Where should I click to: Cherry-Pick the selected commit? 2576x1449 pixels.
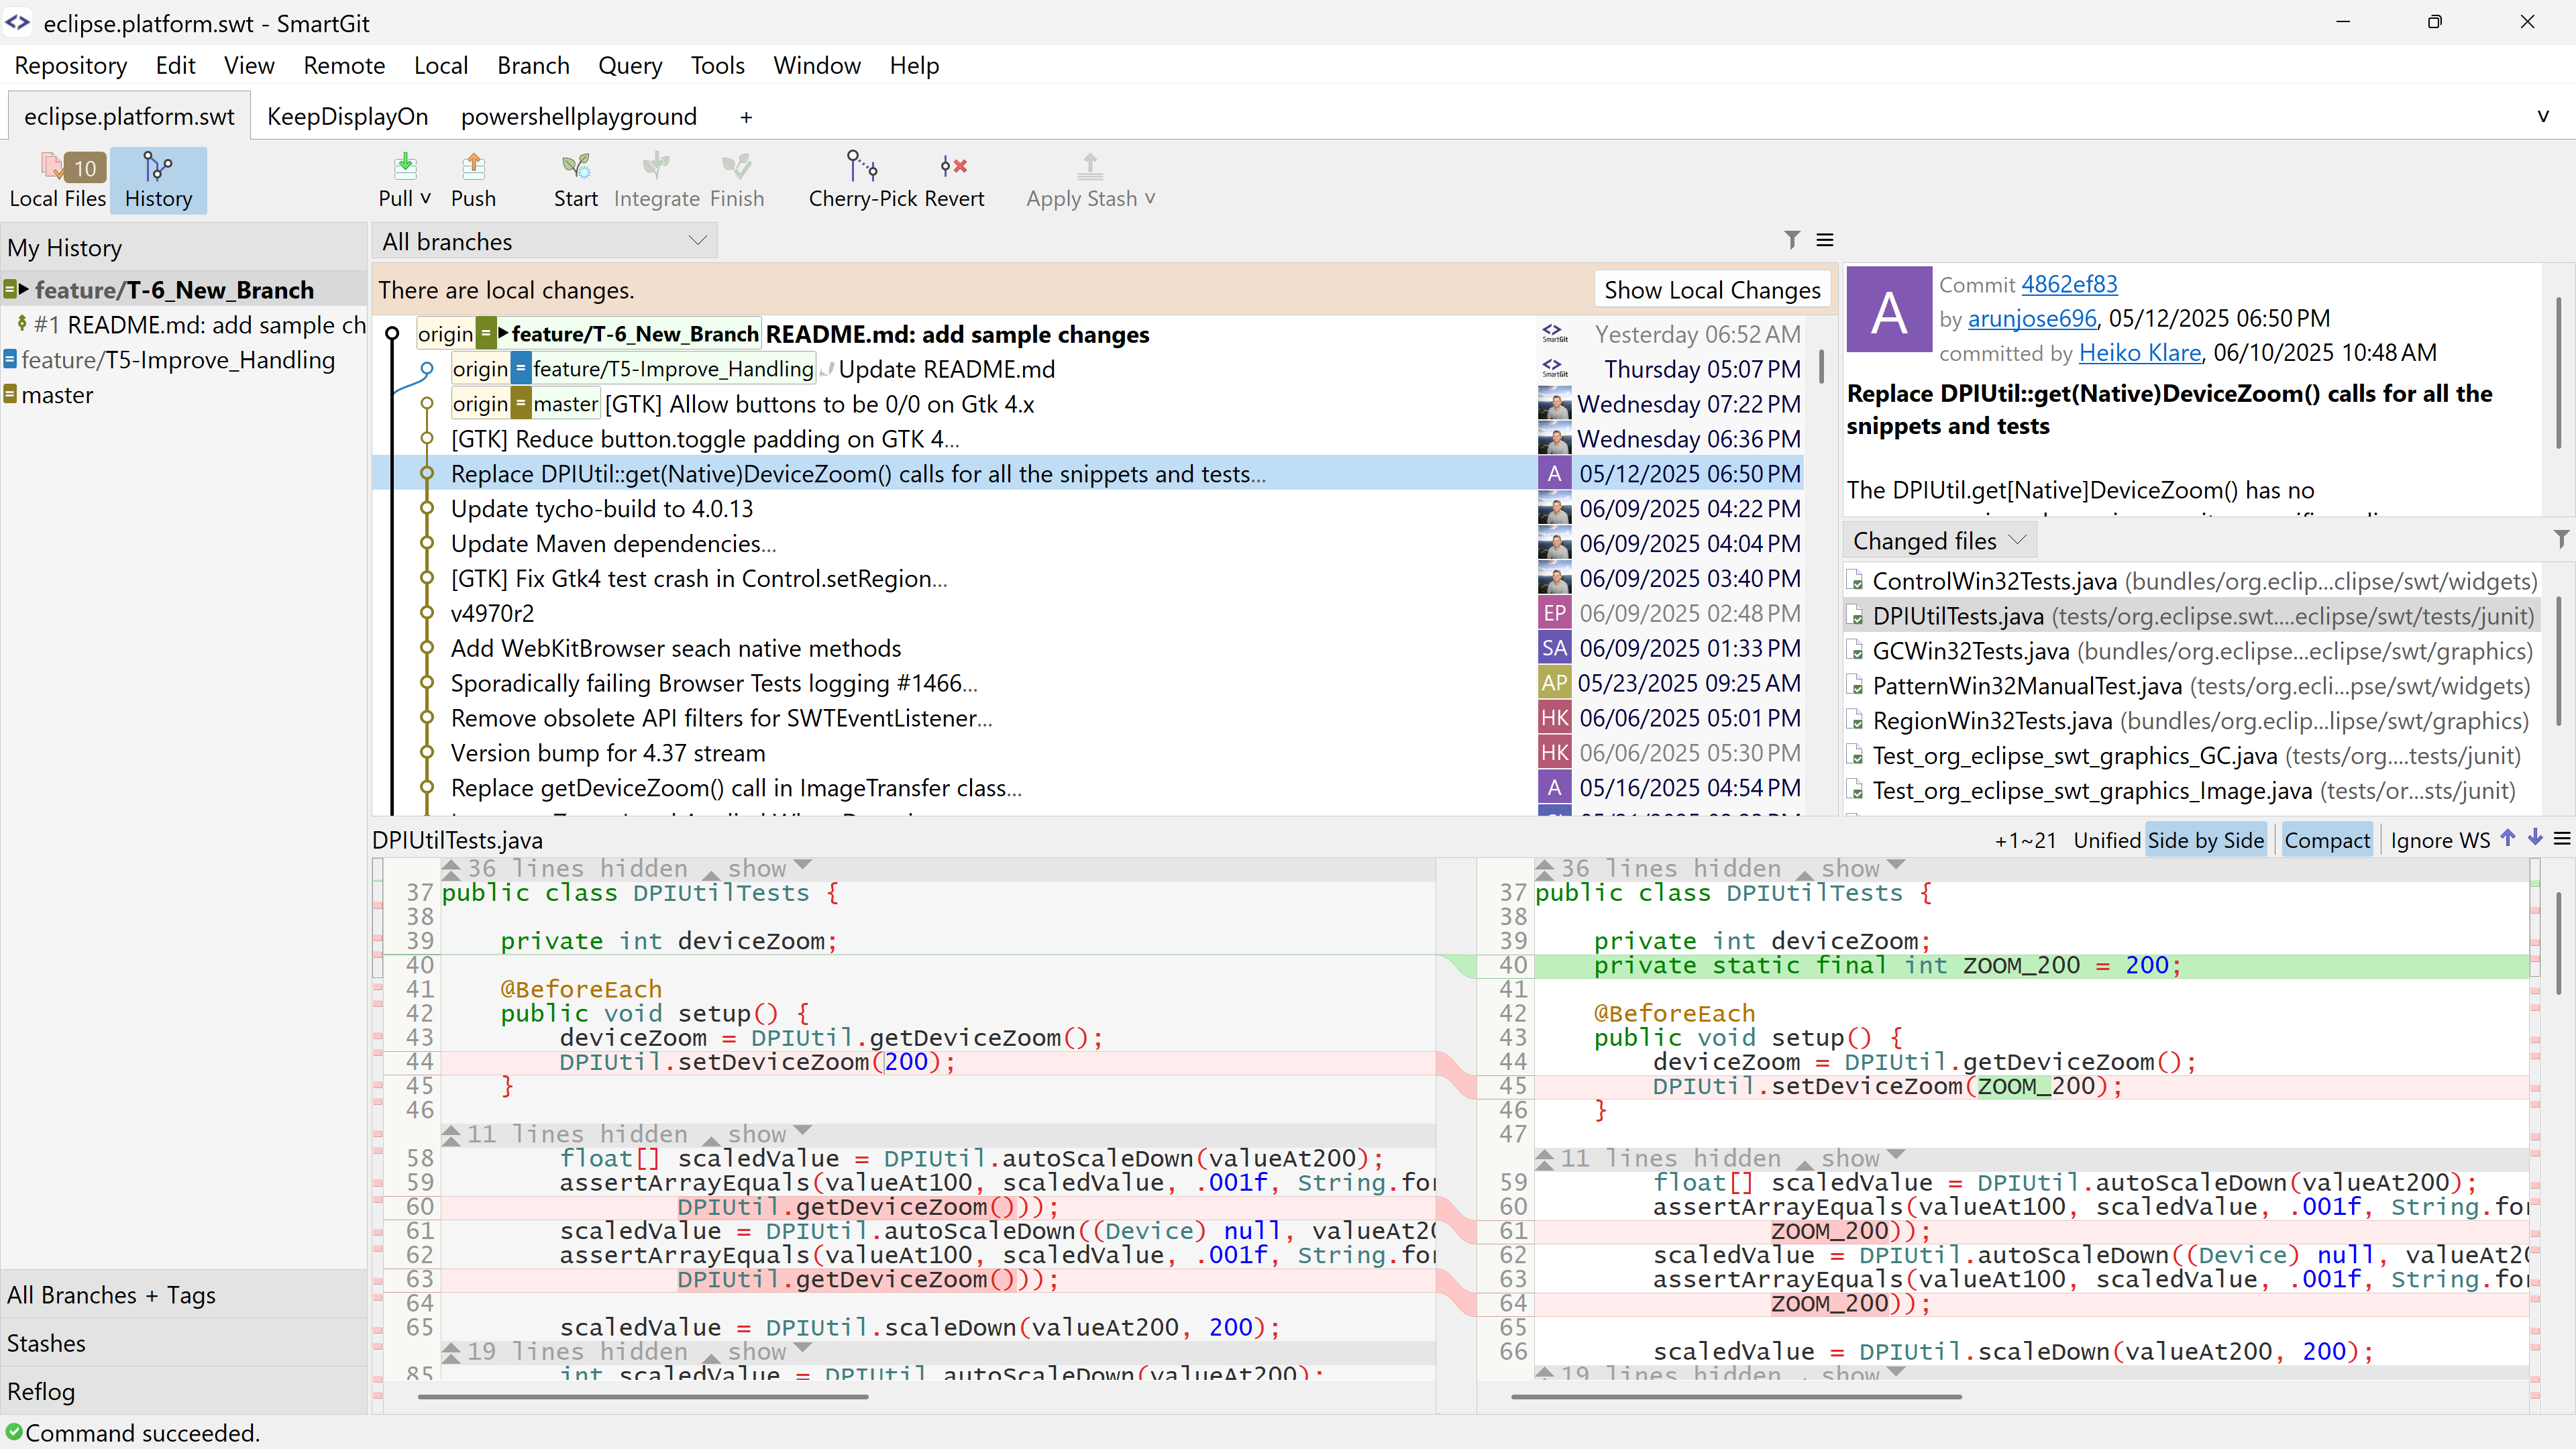pos(862,180)
